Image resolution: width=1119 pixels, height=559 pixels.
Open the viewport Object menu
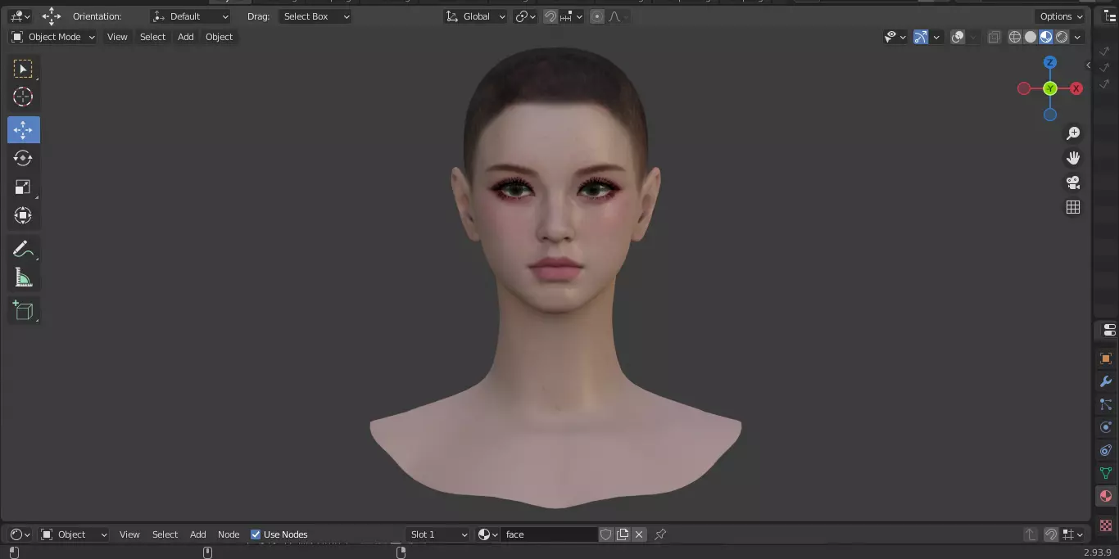tap(219, 37)
